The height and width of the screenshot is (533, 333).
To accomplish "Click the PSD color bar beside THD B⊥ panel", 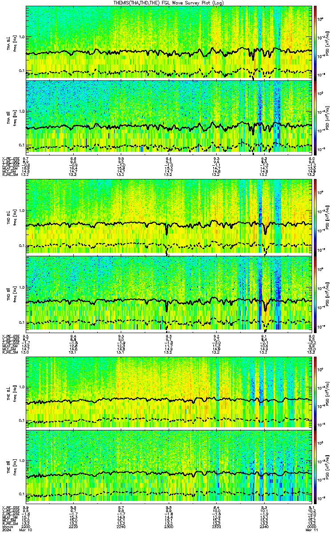I will (315, 217).
